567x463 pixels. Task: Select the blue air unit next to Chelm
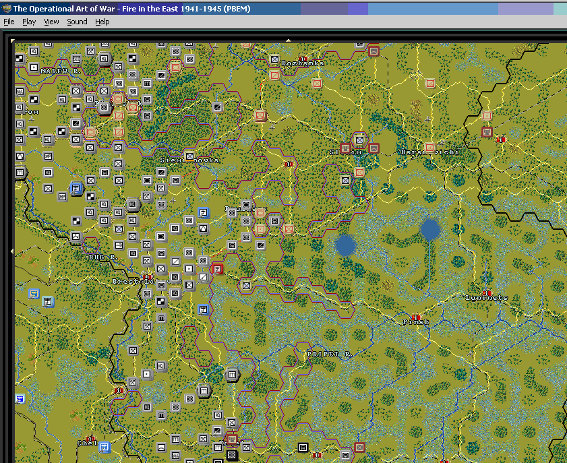tap(105, 447)
